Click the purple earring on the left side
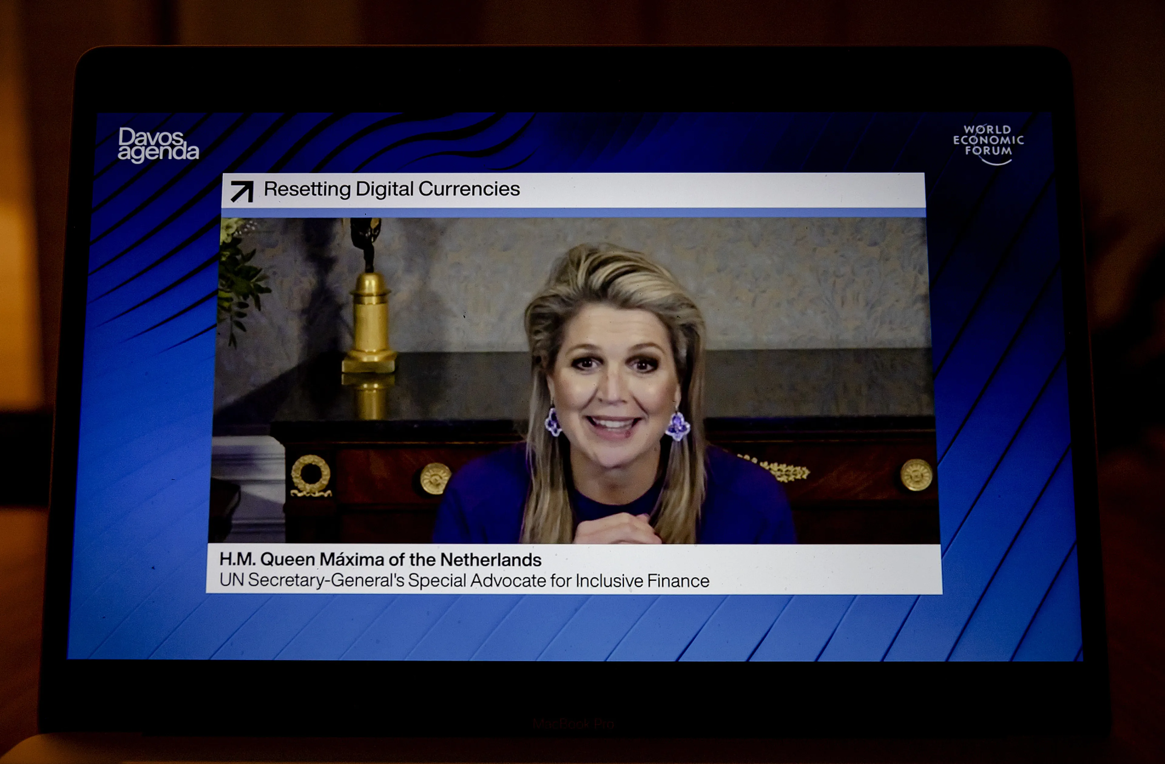Viewport: 1165px width, 764px height. (553, 422)
